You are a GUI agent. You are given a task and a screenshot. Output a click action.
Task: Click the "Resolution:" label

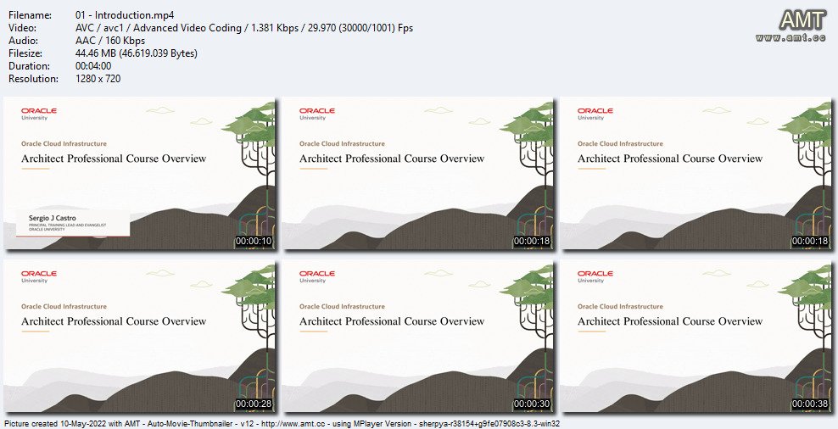pos(33,79)
